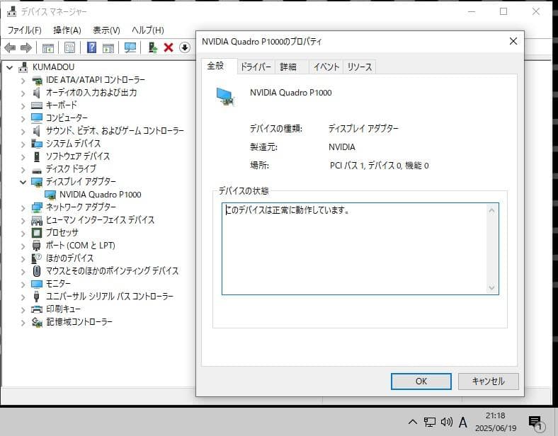Expand コンピューター category
The height and width of the screenshot is (436, 558).
[x=23, y=118]
